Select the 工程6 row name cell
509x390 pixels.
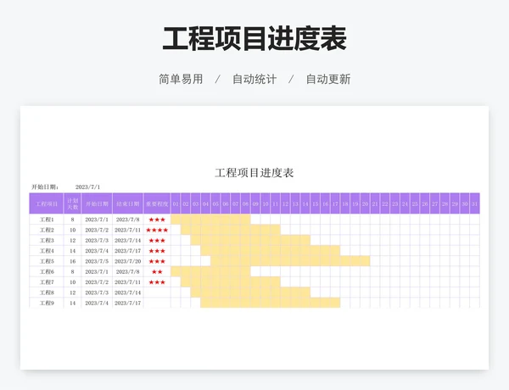pyautogui.click(x=47, y=271)
